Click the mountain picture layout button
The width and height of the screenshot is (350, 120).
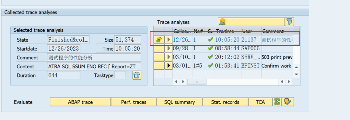click(x=251, y=22)
